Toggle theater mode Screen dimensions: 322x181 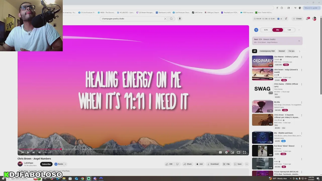coord(238,152)
